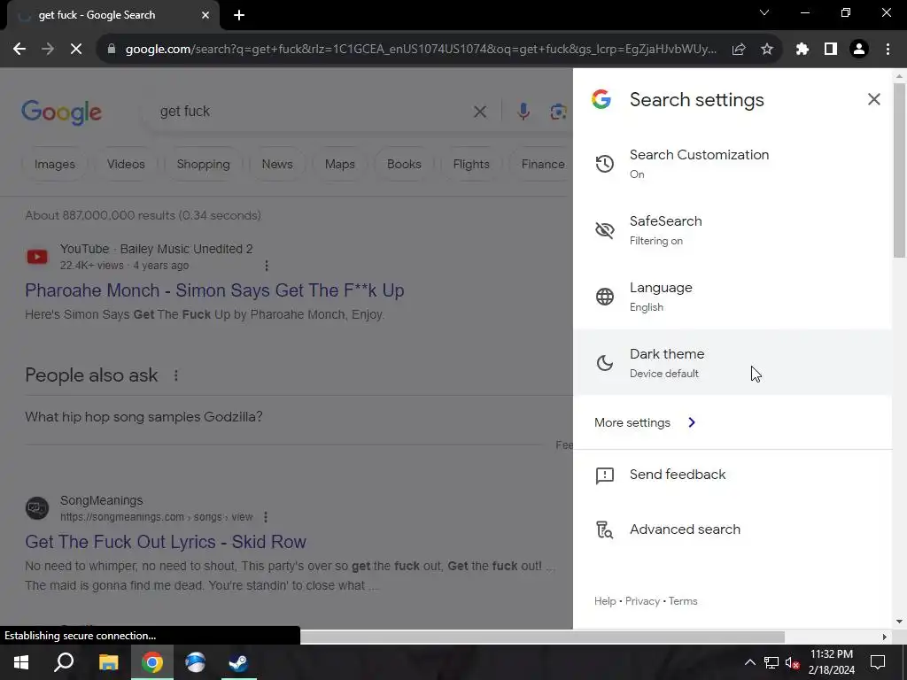Switch to Flights results tab
The image size is (907, 680).
(x=471, y=164)
